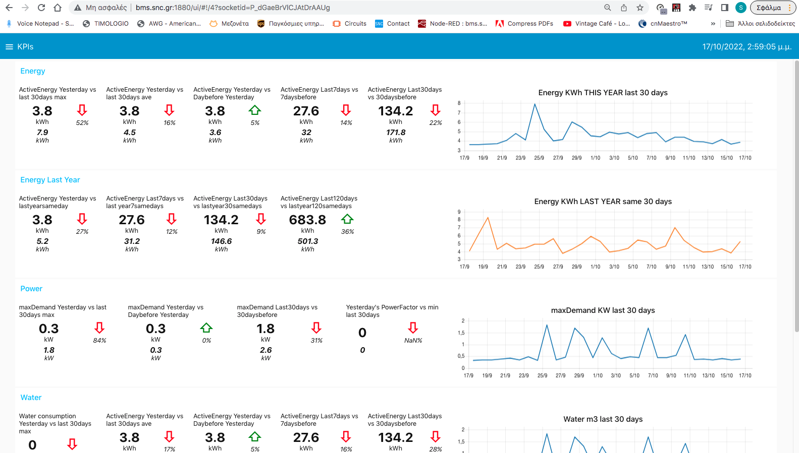Image resolution: width=799 pixels, height=453 pixels.
Task: Open media control playlist icon
Action: pos(709,8)
